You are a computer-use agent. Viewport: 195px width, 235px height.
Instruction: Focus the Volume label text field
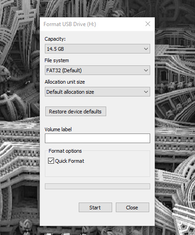click(97, 139)
